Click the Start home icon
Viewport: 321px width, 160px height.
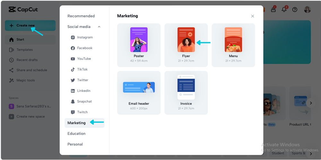[x=12, y=40]
